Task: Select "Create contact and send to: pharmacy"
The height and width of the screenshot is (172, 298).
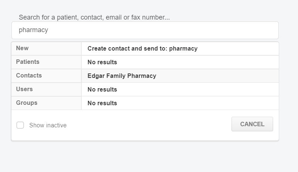Action: tap(143, 48)
